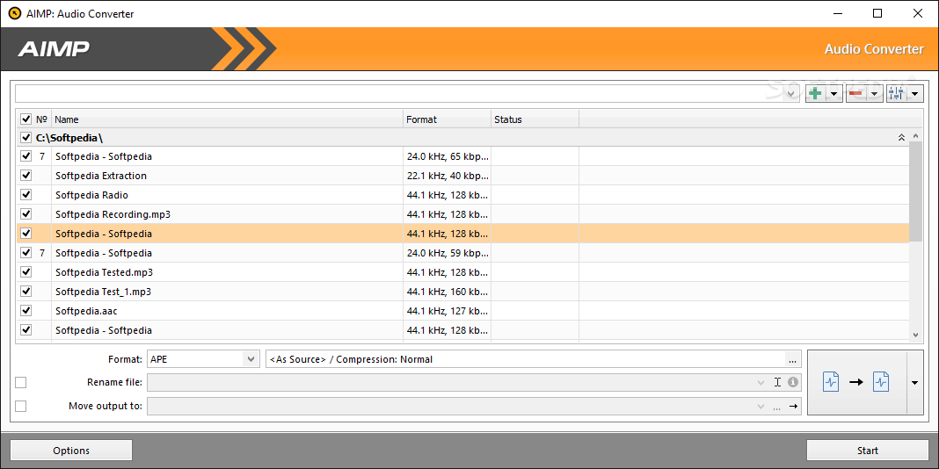The width and height of the screenshot is (939, 469).
Task: Click the C:\Softpedia\ group header text
Action: pos(69,138)
